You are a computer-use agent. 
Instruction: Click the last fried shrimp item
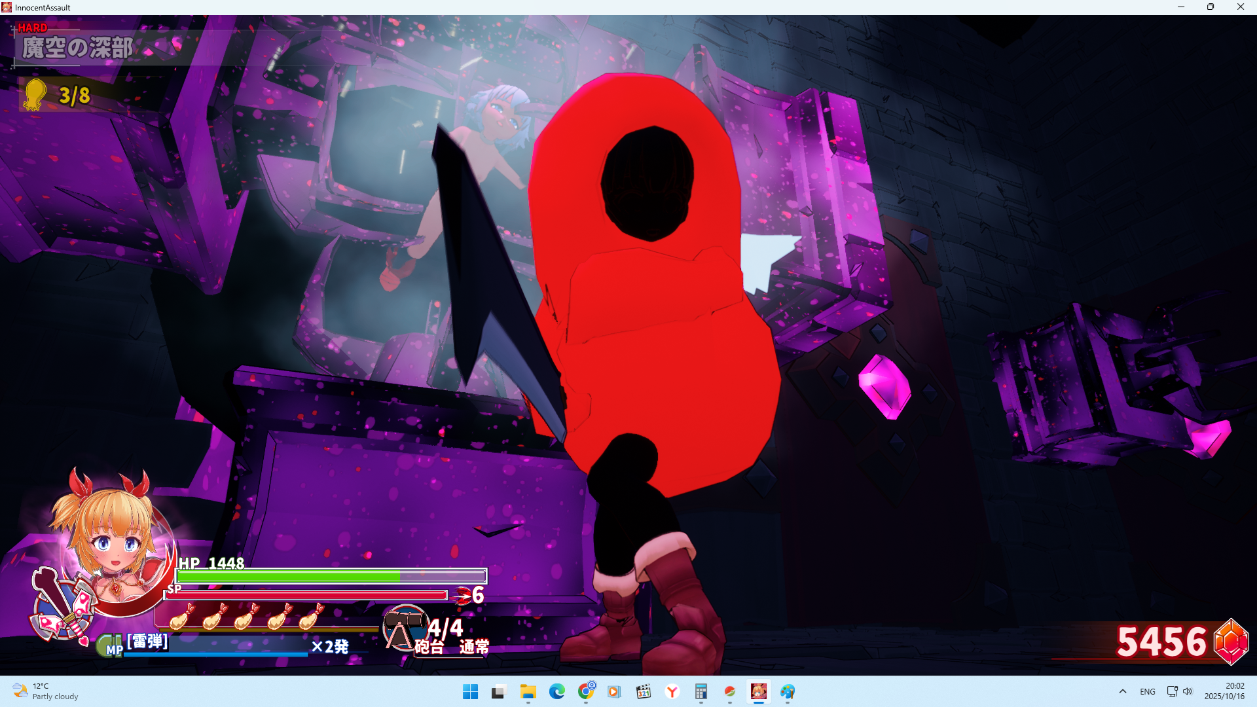point(311,617)
